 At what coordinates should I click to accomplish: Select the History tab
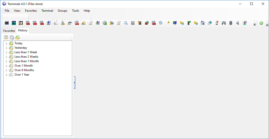23,30
